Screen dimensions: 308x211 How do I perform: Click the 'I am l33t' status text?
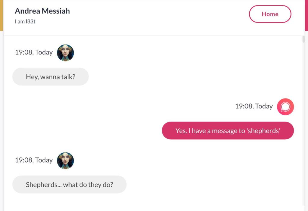(25, 22)
